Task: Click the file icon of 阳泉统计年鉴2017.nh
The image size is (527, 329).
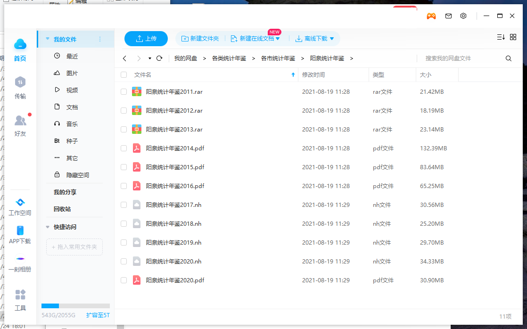Action: coord(136,205)
